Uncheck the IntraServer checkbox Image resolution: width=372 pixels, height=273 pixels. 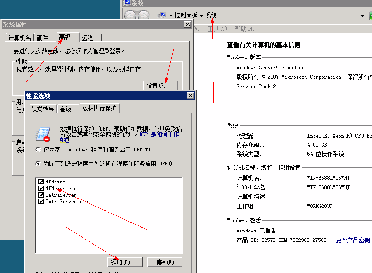[x=41, y=195]
